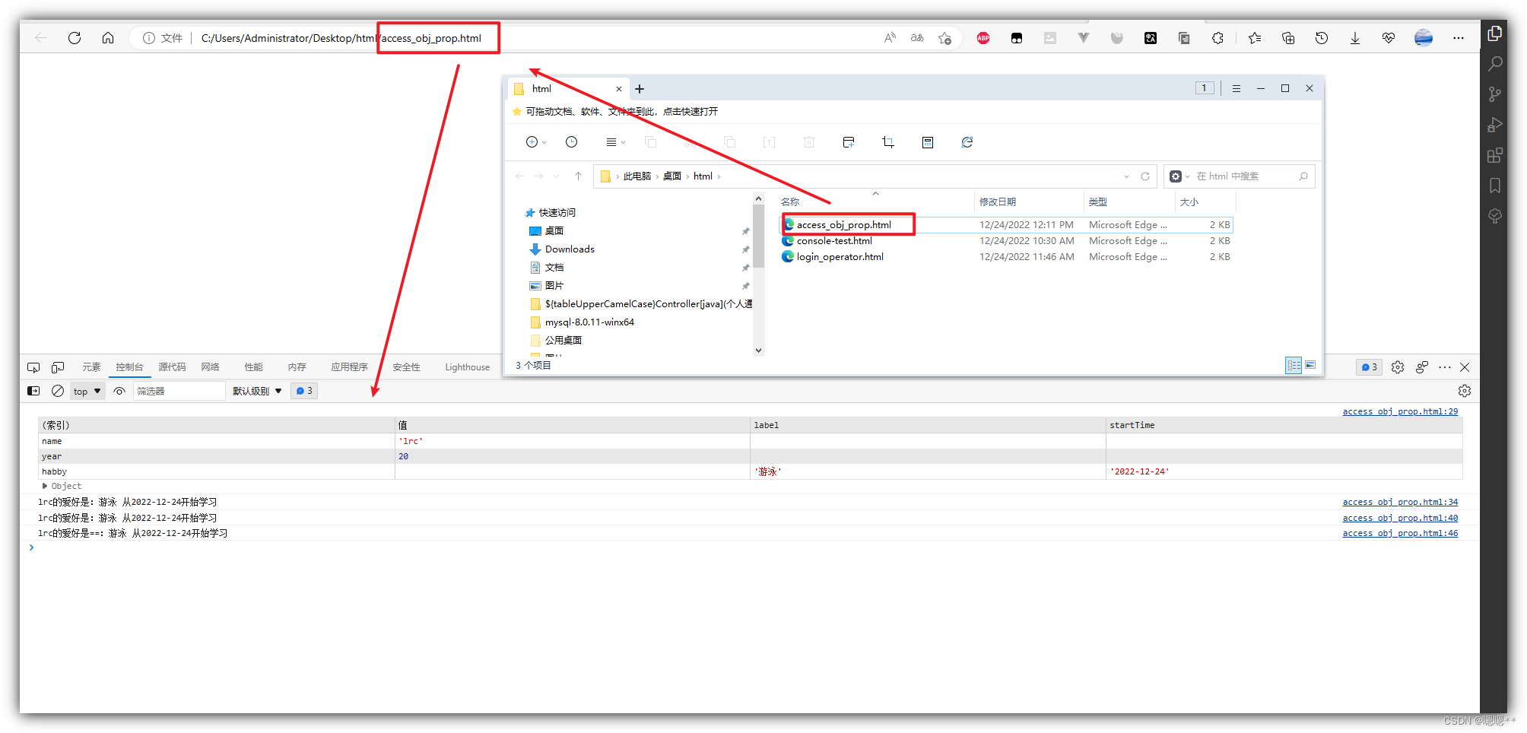
Task: Open source link access_obj_prop.html:40
Action: 1400,518
